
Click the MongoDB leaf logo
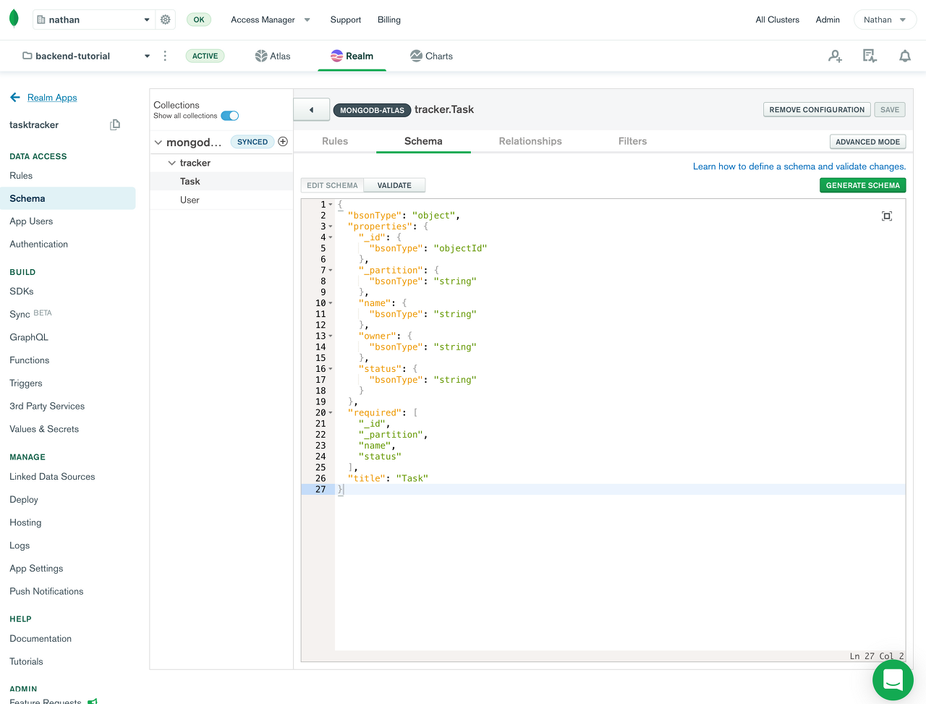14,20
